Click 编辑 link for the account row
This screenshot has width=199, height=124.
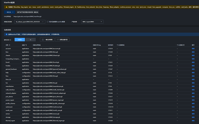click(193, 49)
